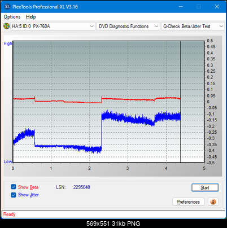Viewport: 227px width, 228px height.
Task: Minimize the PlexTools window
Action: [x=181, y=7]
